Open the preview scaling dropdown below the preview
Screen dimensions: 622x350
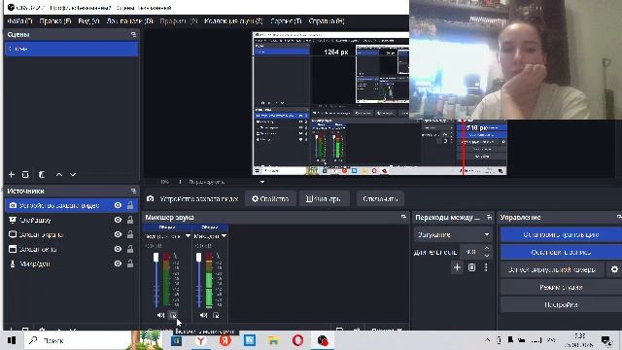point(262,182)
